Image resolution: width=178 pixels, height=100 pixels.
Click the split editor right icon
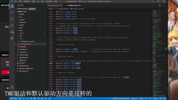160,5
